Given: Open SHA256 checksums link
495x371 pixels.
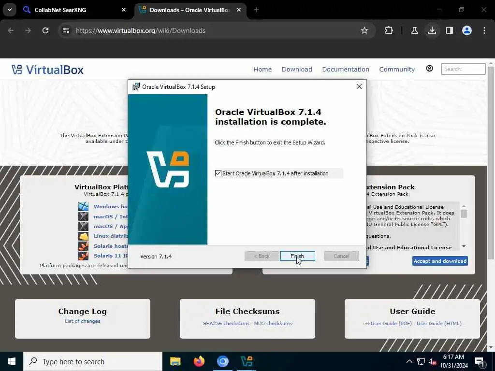Looking at the screenshot, I should pyautogui.click(x=226, y=323).
